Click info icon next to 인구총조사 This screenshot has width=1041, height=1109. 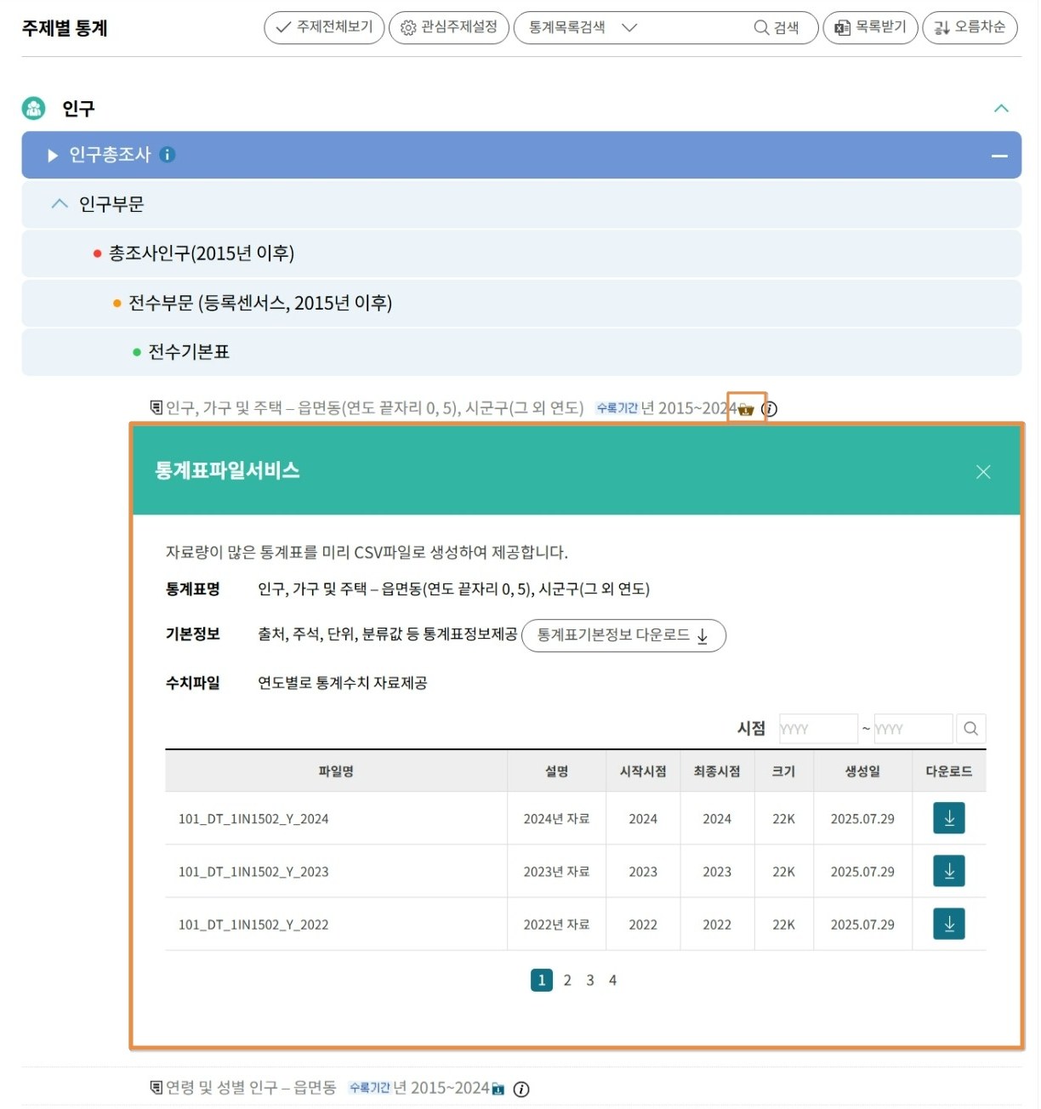168,155
